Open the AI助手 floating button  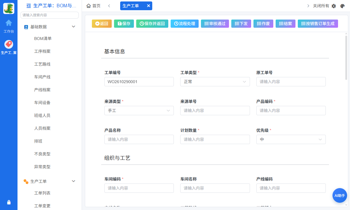[x=340, y=195]
